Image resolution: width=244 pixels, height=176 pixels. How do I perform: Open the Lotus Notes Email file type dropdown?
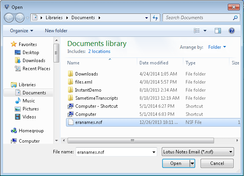point(198,151)
